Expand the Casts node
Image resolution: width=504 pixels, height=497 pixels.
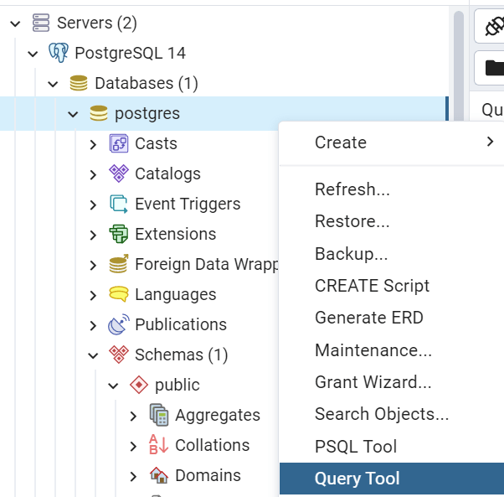(x=93, y=144)
